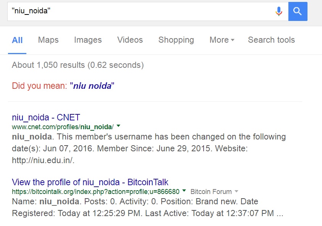Click the blue magnifier search button
Image resolution: width=322 pixels, height=226 pixels.
(x=298, y=11)
